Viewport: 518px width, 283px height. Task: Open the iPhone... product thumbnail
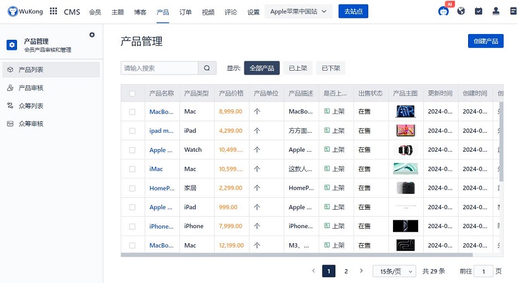406,226
